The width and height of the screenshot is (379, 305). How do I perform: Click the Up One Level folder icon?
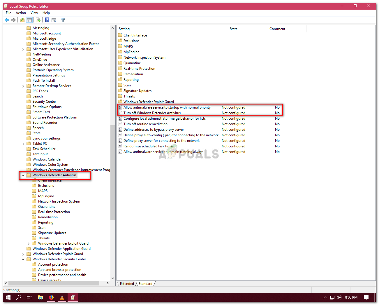(22, 20)
